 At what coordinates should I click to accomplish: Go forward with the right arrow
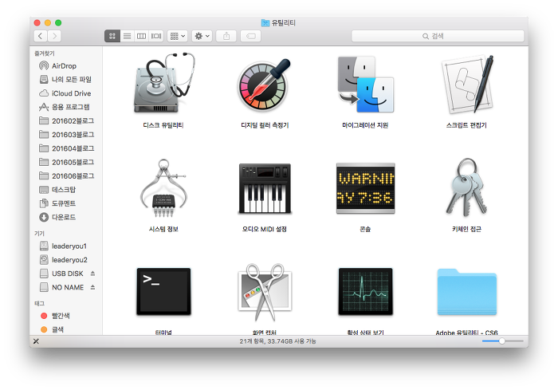pos(54,36)
